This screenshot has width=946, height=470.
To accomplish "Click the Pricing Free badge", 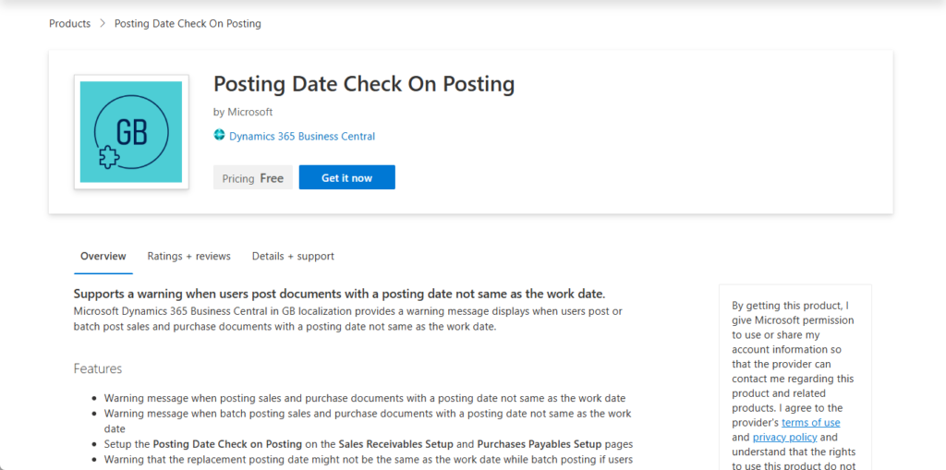I will pyautogui.click(x=253, y=178).
